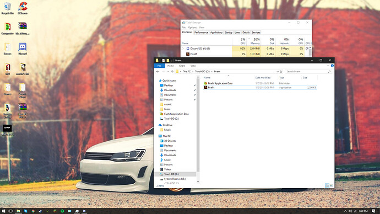Open the Performance tab in Task Manager
The height and width of the screenshot is (214, 380).
click(201, 33)
